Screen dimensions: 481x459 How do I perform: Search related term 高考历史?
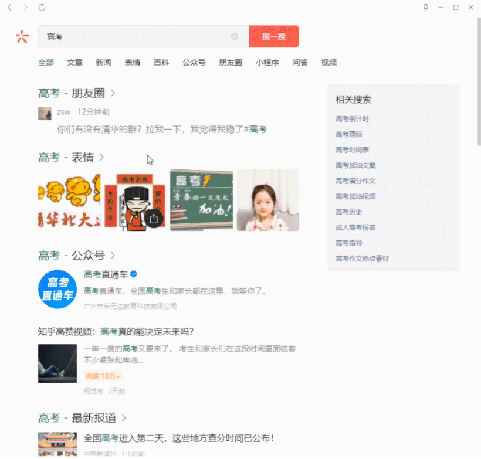point(349,212)
